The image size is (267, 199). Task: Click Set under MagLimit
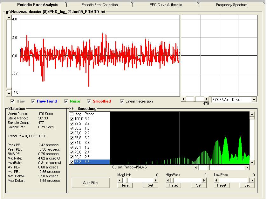coord(150,185)
